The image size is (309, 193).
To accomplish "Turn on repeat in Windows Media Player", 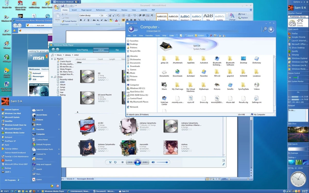I will [115, 162].
